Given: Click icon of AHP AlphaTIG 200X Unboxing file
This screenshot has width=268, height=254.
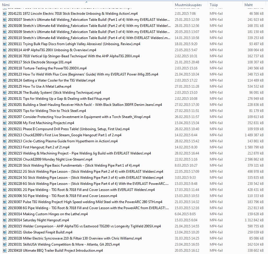Looking at the screenshot, I should click(5, 50).
